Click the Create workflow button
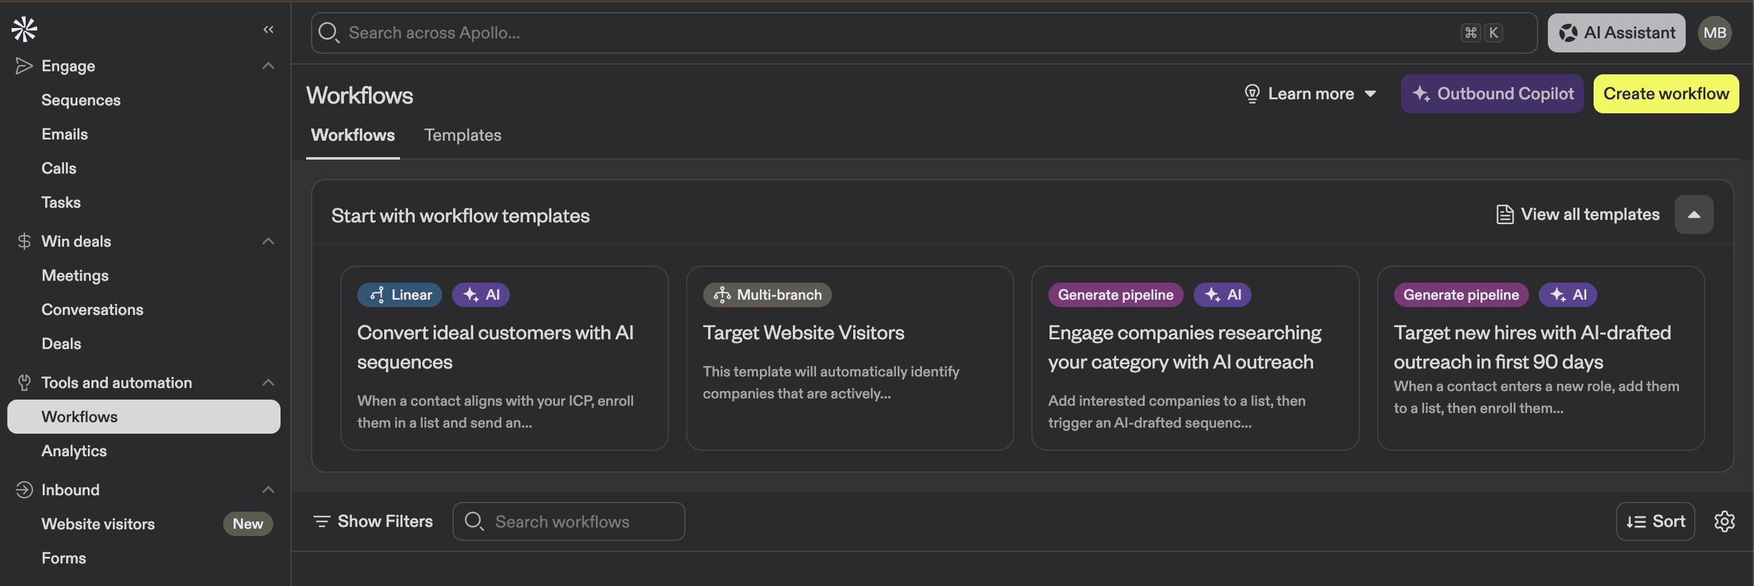Viewport: 1754px width, 586px height. click(1666, 93)
